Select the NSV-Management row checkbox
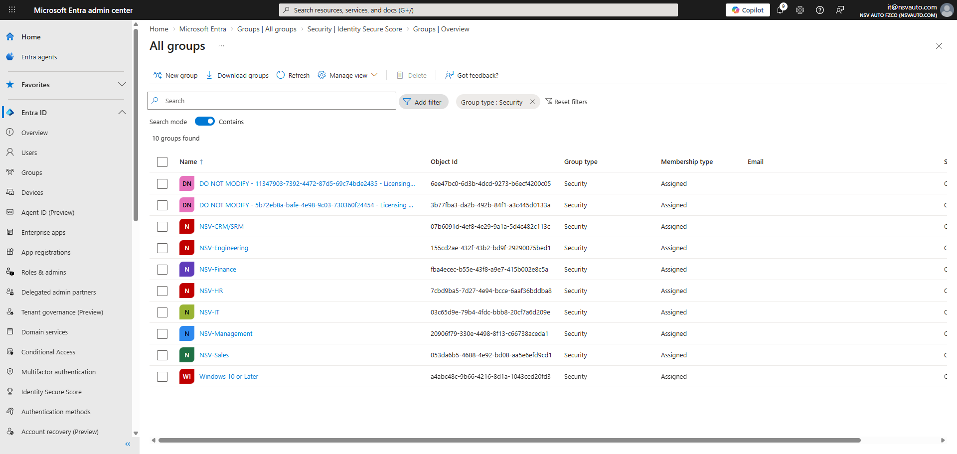Viewport: 957px width, 454px height. (162, 334)
